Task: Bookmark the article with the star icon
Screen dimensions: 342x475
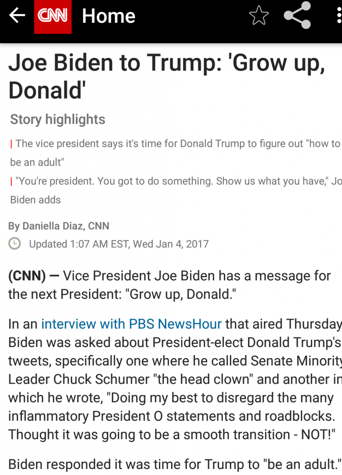Action: tap(259, 16)
